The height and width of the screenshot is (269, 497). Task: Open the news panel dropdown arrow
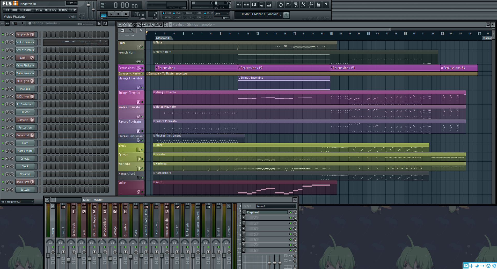(281, 16)
